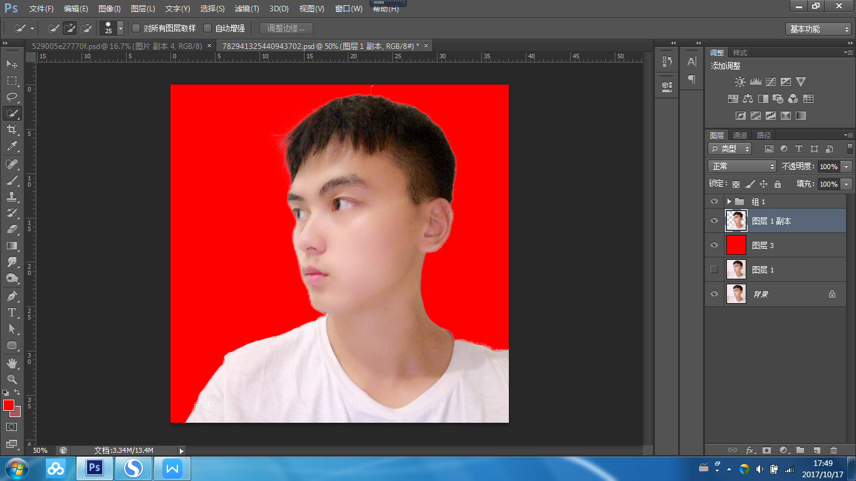Viewport: 856px width, 481px height.
Task: Delete layer using the trash icon
Action: click(833, 450)
